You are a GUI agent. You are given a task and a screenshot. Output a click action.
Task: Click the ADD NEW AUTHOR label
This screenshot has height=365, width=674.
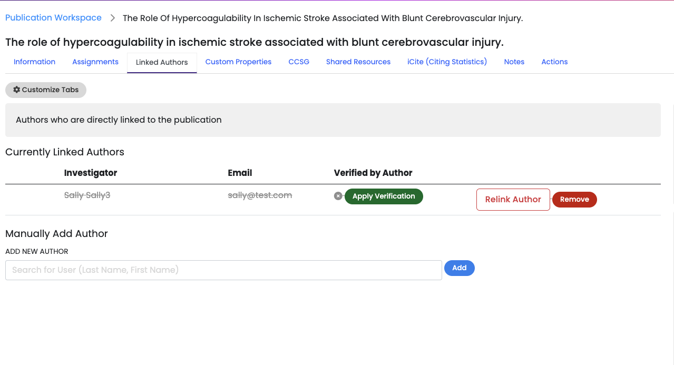pos(37,252)
